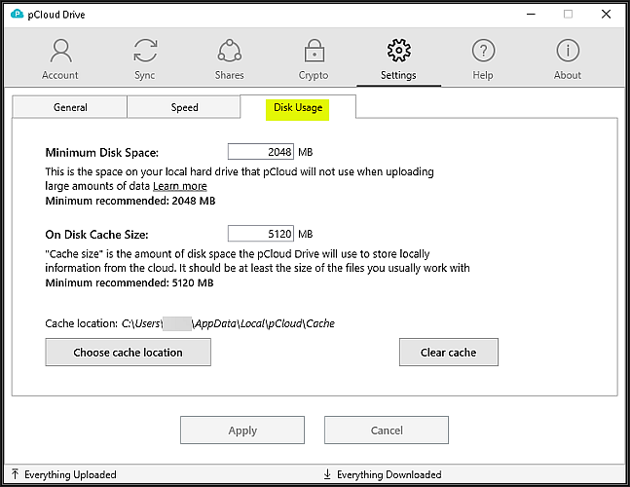Open the Shares section icon
This screenshot has width=630, height=487.
point(230,51)
